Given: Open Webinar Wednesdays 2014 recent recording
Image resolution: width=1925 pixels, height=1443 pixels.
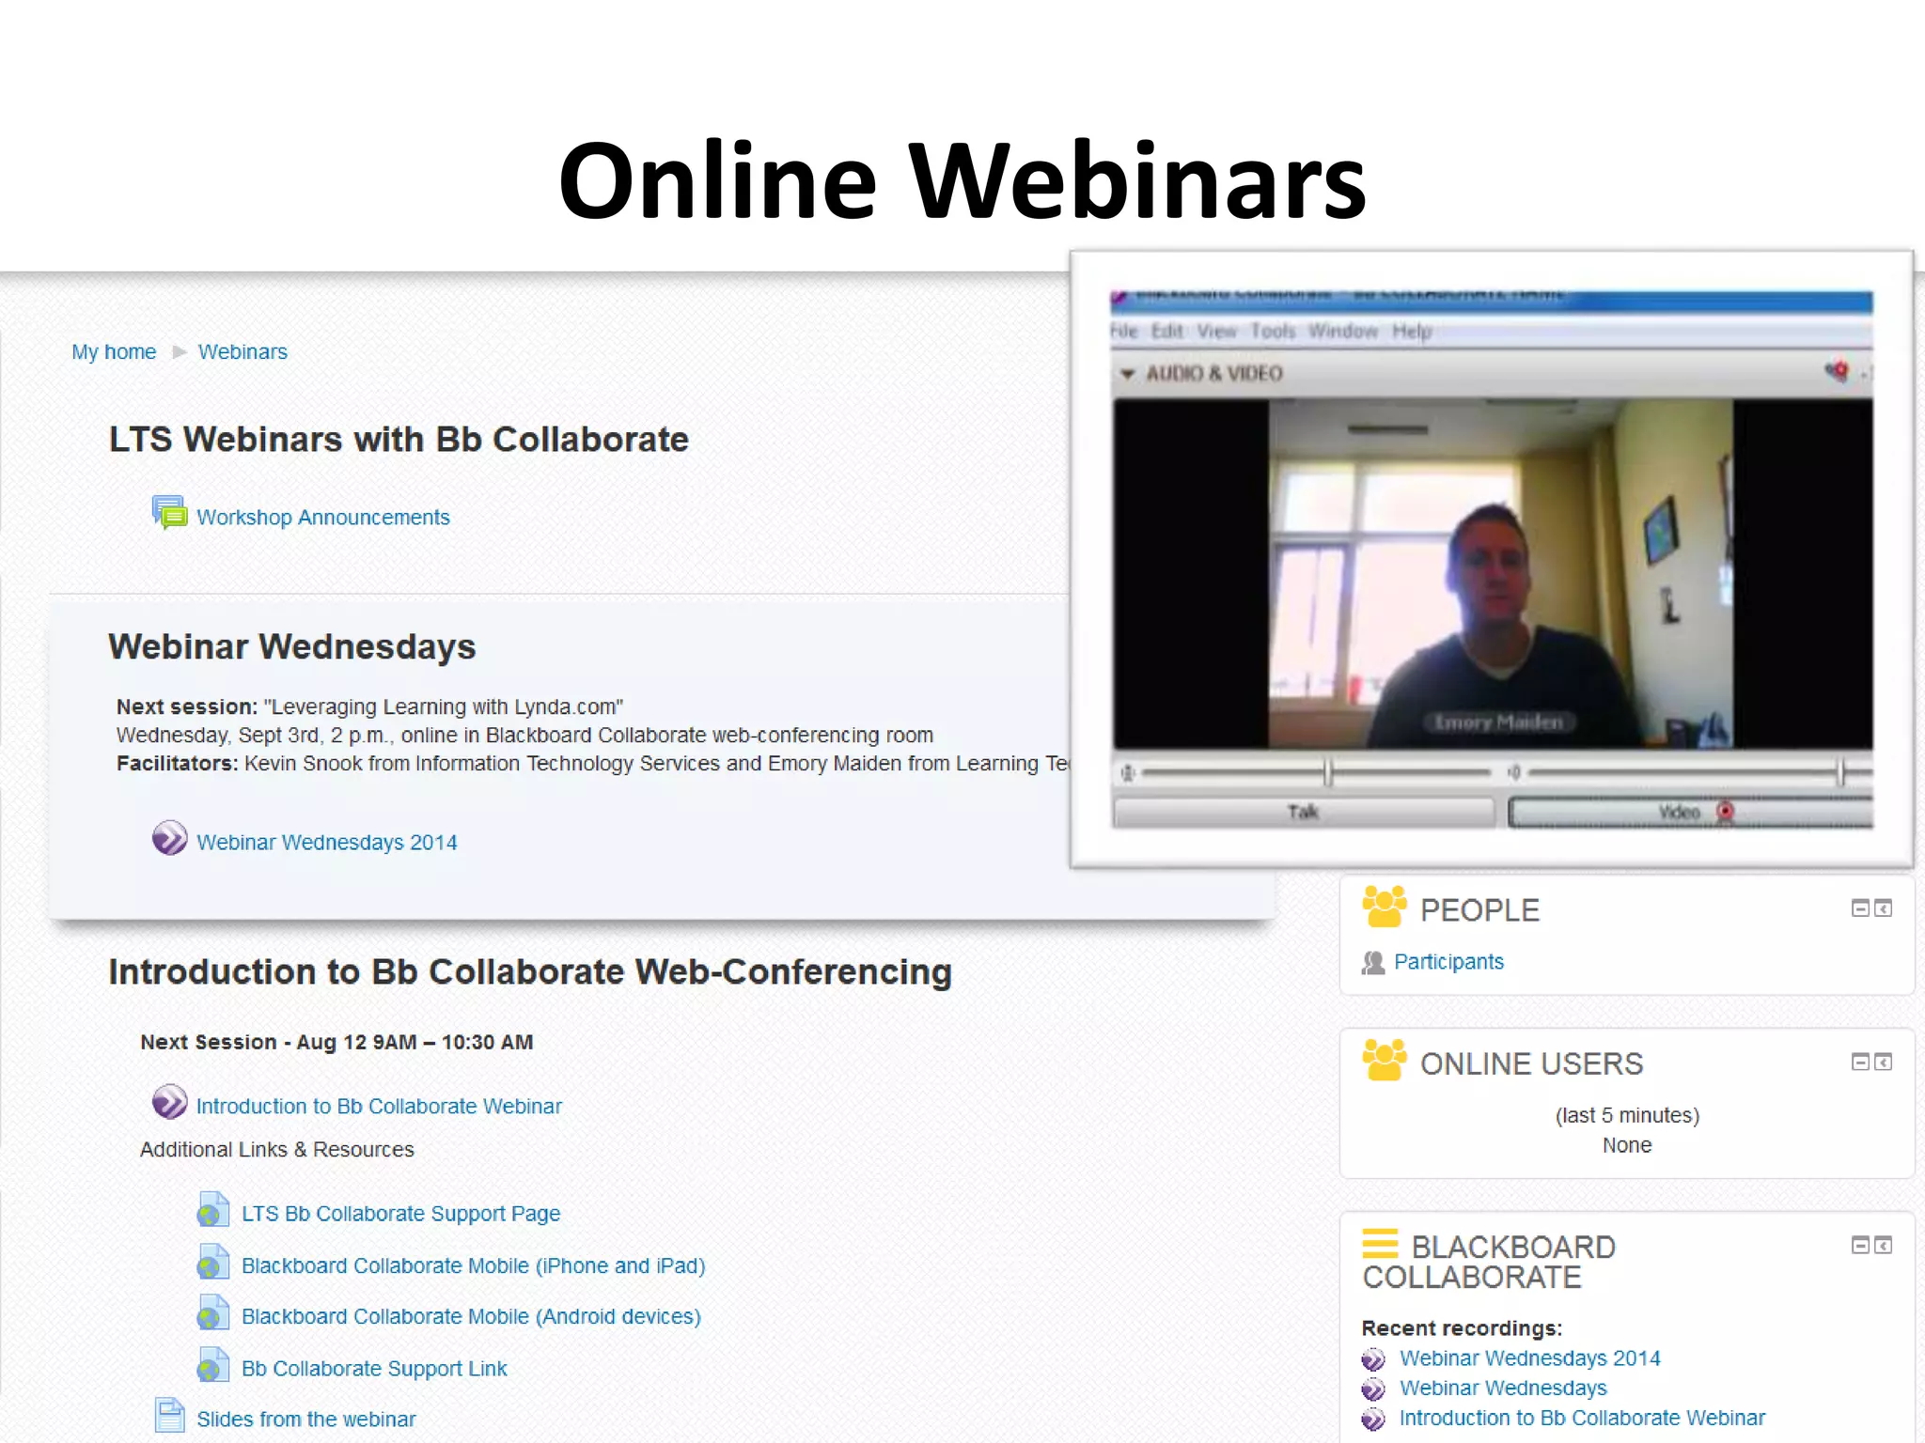Looking at the screenshot, I should 1530,1358.
